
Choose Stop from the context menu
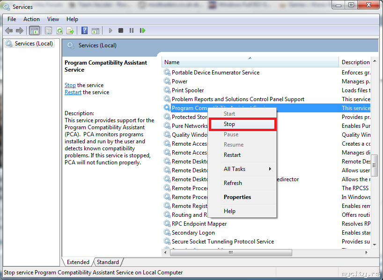(243, 124)
